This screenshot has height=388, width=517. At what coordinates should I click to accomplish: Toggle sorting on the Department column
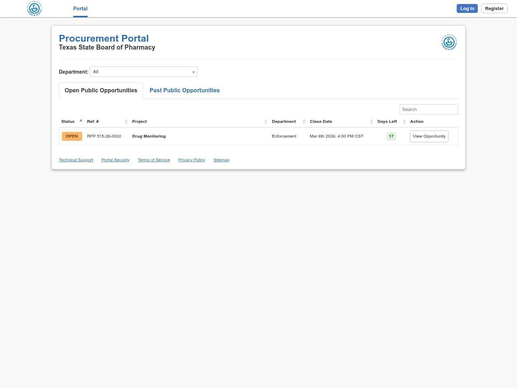pyautogui.click(x=304, y=121)
